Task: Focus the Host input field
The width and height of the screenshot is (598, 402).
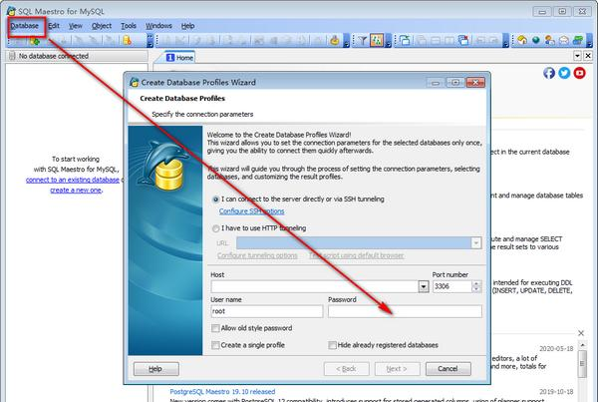Action: [x=315, y=286]
